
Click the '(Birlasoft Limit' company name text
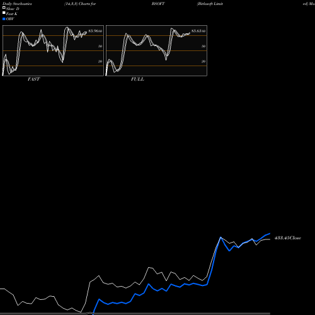(x=210, y=4)
